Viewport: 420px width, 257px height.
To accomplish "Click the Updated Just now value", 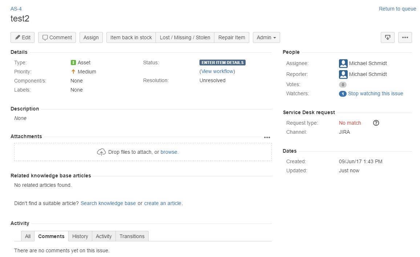I will point(349,171).
